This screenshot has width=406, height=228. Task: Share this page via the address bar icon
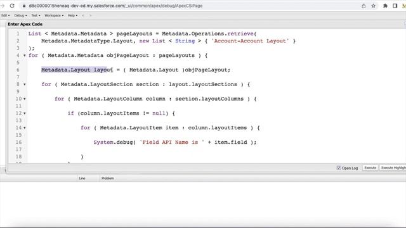pos(363,6)
